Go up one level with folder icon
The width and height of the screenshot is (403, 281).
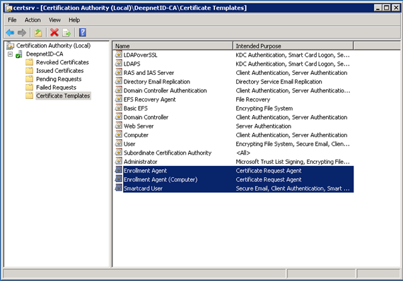coord(39,32)
